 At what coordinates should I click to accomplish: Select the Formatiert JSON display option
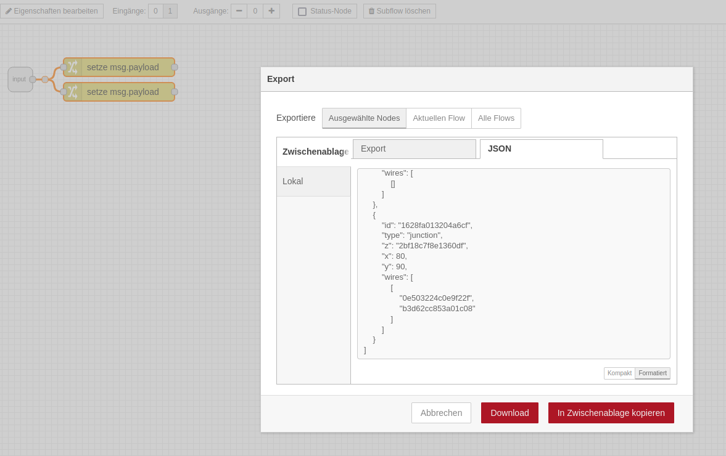(x=652, y=373)
